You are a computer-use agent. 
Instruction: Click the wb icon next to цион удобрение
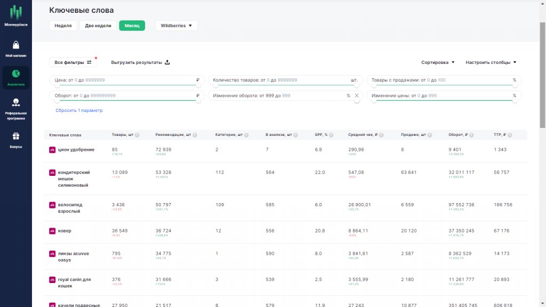coord(51,150)
